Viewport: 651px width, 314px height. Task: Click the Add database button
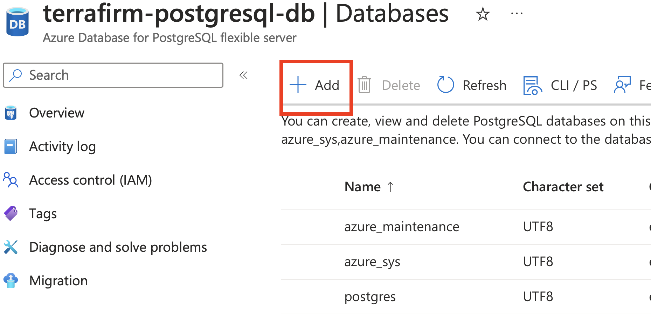tap(315, 85)
